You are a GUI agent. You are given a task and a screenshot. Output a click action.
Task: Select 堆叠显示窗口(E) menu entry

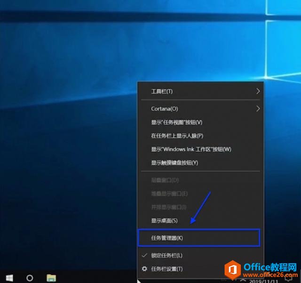tap(169, 194)
